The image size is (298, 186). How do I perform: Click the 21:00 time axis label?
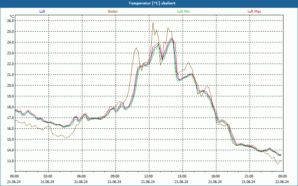click(250, 176)
